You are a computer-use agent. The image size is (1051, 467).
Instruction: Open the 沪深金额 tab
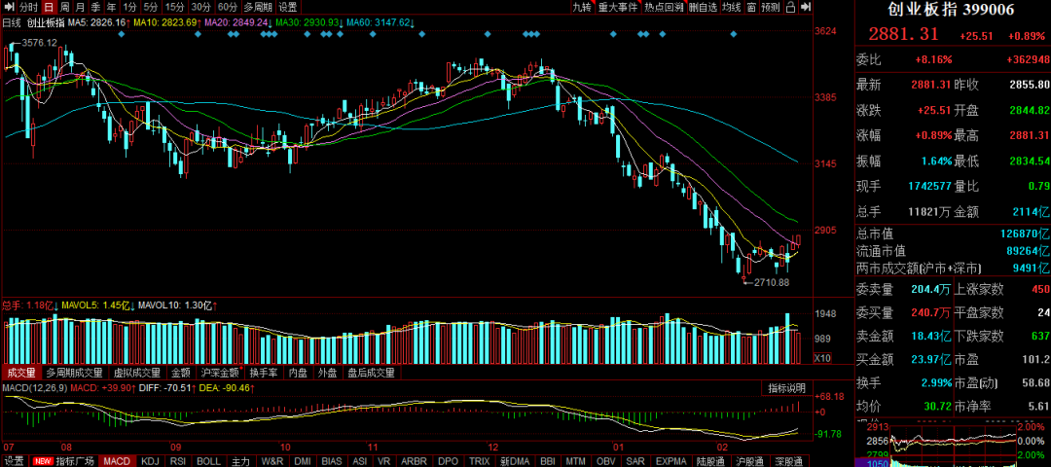point(220,373)
